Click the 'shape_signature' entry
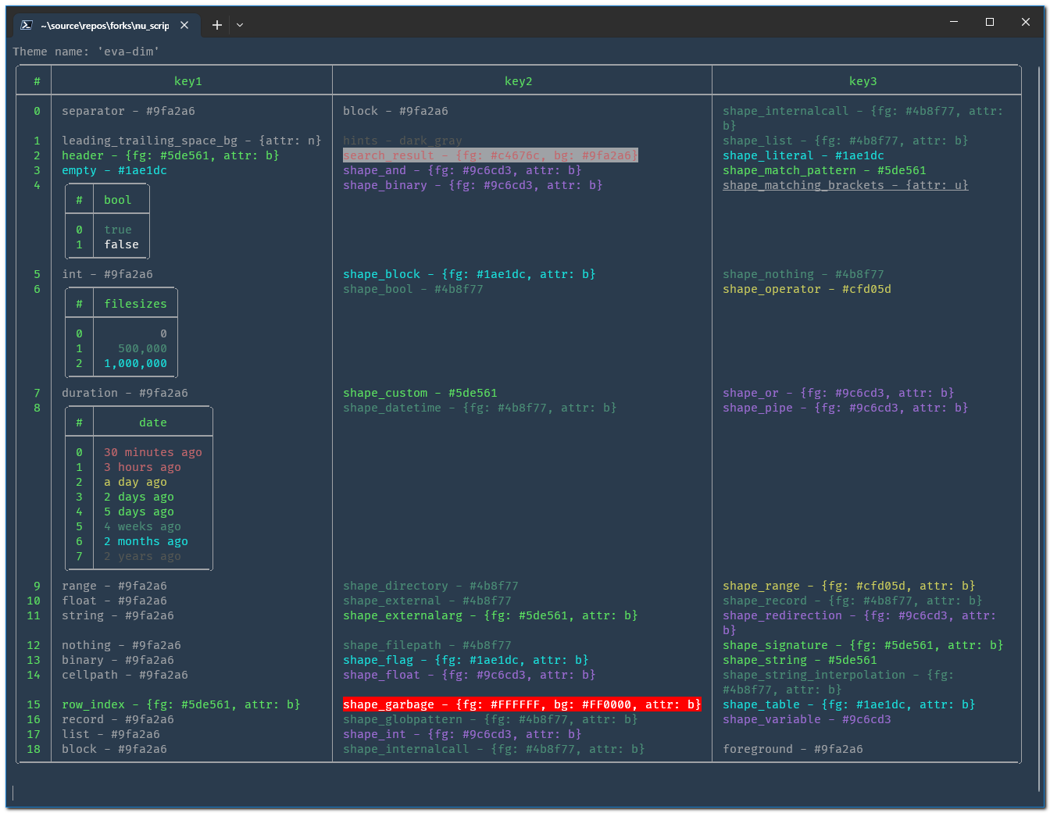Image resolution: width=1050 pixels, height=813 pixels. (x=863, y=645)
